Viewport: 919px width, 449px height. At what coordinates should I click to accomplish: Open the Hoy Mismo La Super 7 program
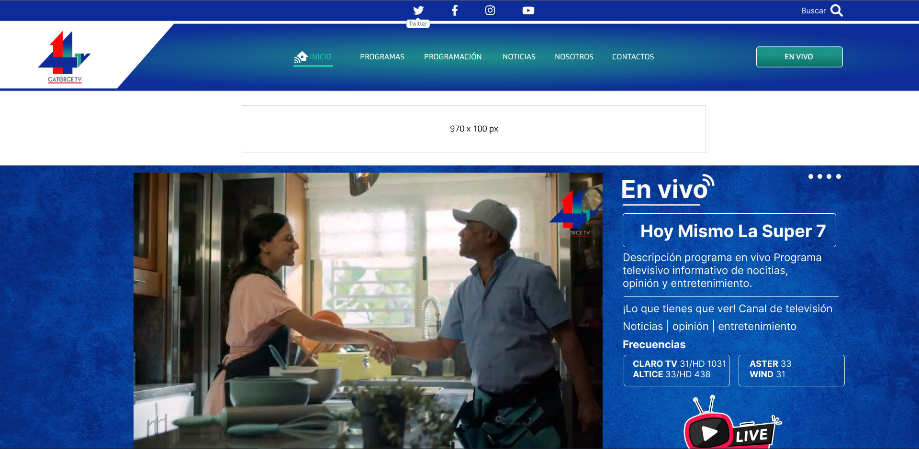[x=729, y=230]
